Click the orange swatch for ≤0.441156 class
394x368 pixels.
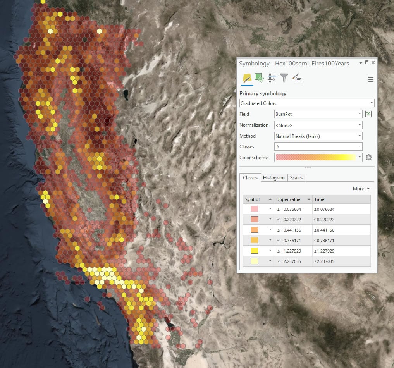pyautogui.click(x=254, y=230)
